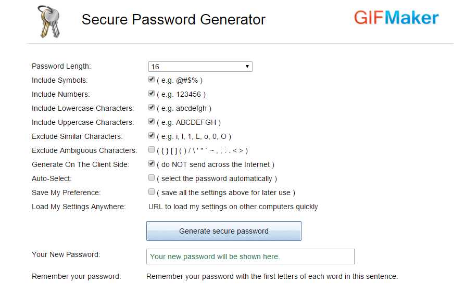Toggle the Include Lowercase Characters checkbox

152,108
